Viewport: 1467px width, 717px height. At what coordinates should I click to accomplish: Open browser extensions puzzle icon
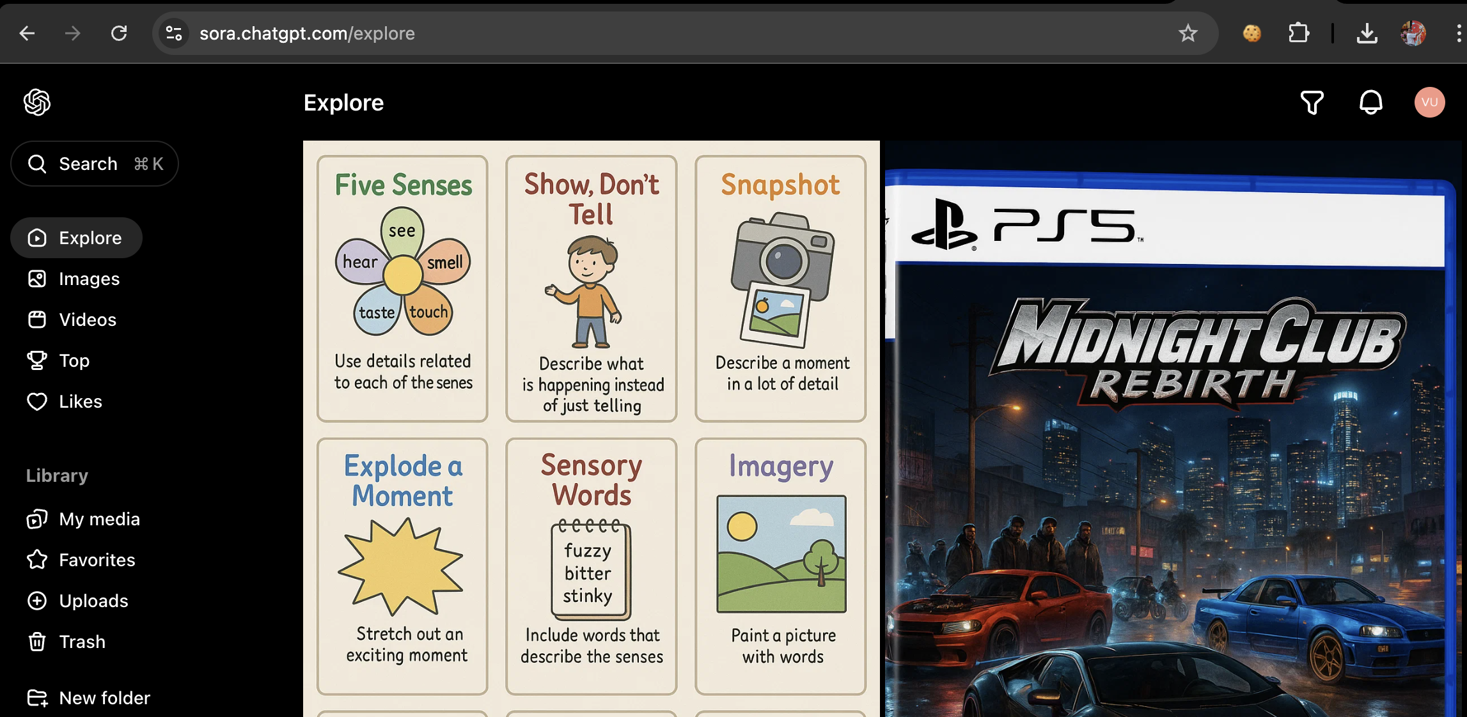click(x=1298, y=33)
